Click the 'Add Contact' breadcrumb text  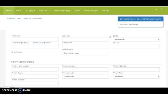coord(38,19)
